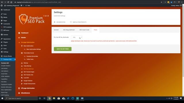The height and width of the screenshot is (103, 184).
Task: Show hidden icons chevron in system tray
Action: coord(167,98)
